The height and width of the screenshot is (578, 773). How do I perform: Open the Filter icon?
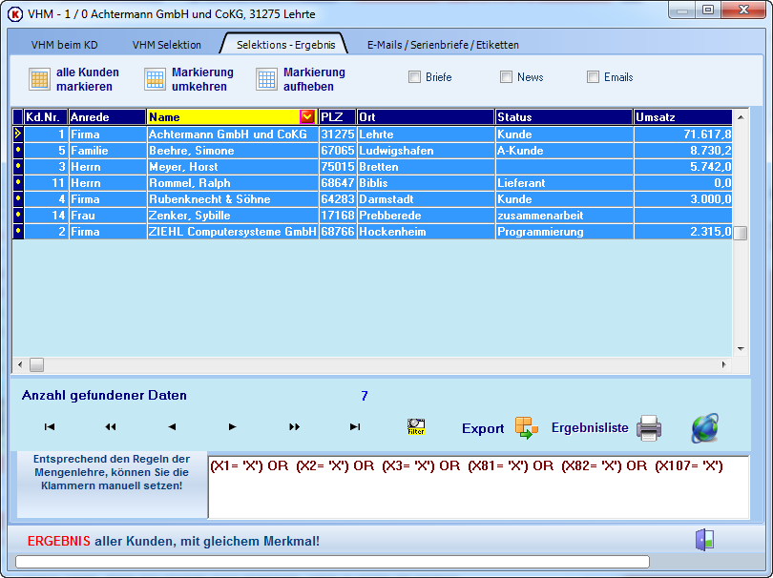[x=416, y=426]
